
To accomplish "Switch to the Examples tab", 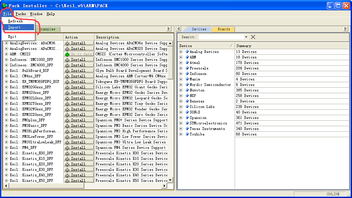I will pyautogui.click(x=48, y=29).
